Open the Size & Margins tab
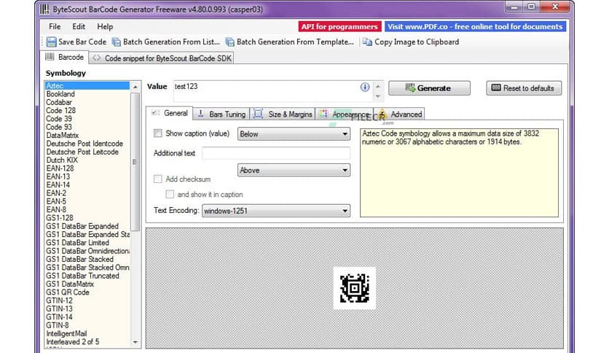Screen dimensions: 609x353 (283, 115)
